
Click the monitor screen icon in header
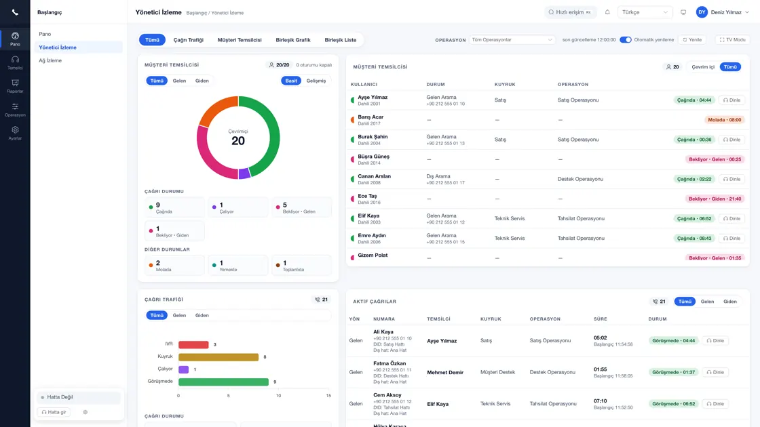(683, 12)
